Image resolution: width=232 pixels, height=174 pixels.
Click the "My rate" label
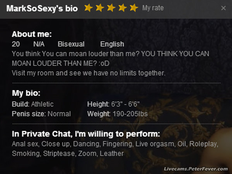[153, 8]
